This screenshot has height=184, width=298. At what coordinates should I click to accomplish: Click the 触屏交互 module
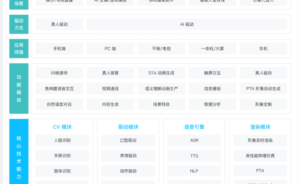(212, 73)
